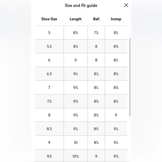Screen dimensions: 162x162
Task: Click the vertical scrollbar beside the size table
Action: pos(130,77)
